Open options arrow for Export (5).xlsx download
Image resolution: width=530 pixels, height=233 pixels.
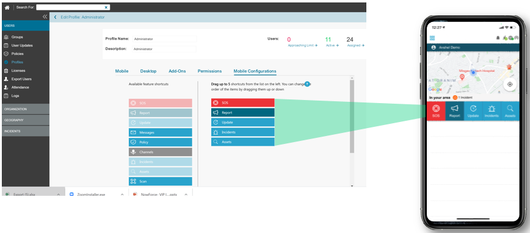[x=58, y=195]
